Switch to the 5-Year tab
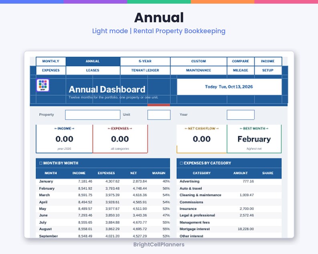 click(145, 61)
